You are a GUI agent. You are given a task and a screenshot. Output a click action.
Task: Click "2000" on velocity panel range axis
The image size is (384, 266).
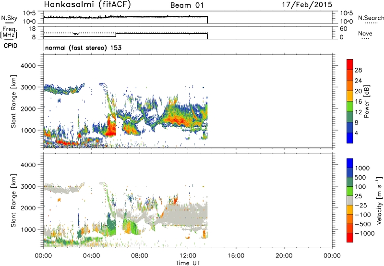pyautogui.click(x=28, y=208)
